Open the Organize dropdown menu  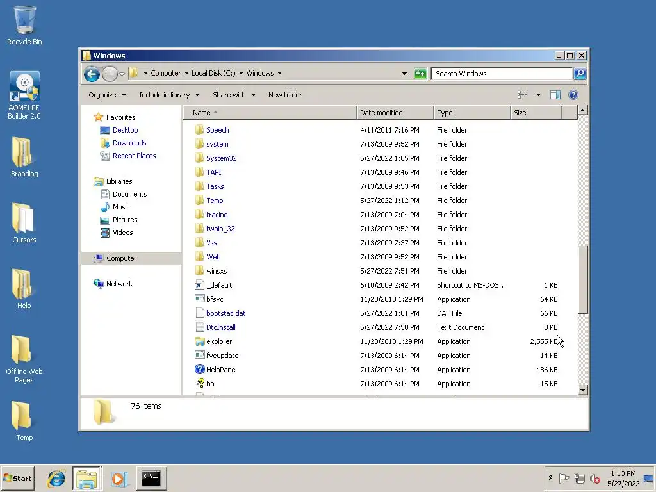tap(107, 95)
